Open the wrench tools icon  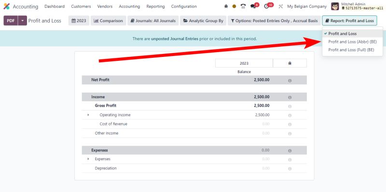point(280,6)
